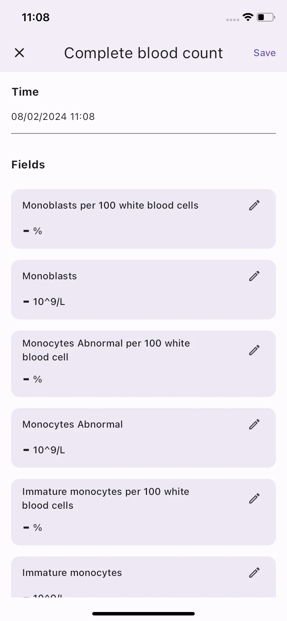
Task: Check the Wi-Fi status icon
Action: tap(248, 17)
